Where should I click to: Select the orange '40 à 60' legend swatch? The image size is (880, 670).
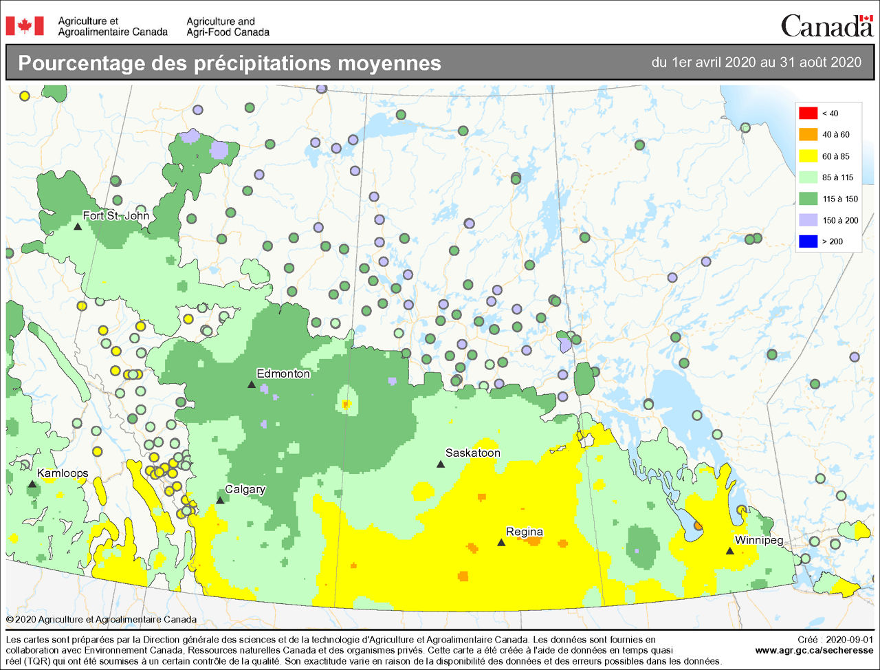point(808,135)
